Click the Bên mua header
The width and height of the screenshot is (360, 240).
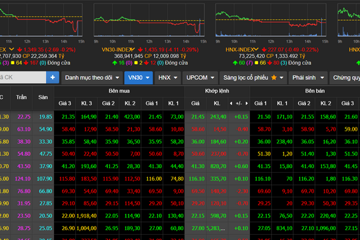(119, 91)
